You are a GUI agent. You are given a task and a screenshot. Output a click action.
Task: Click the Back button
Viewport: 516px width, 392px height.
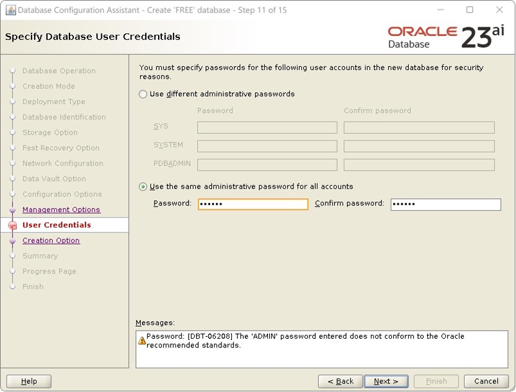[340, 381]
